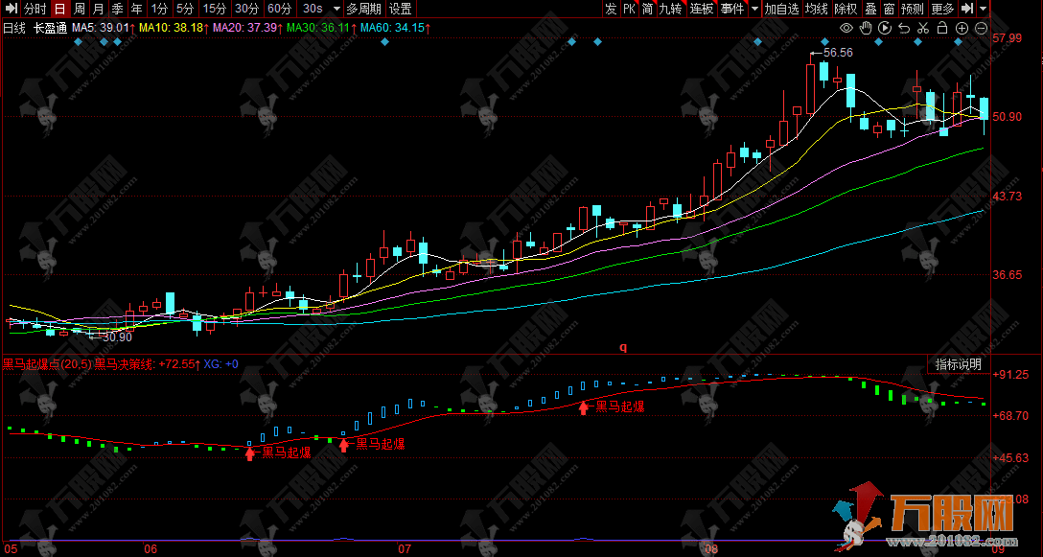Zoom in with the plus icon
1043x557 pixels.
point(962,28)
